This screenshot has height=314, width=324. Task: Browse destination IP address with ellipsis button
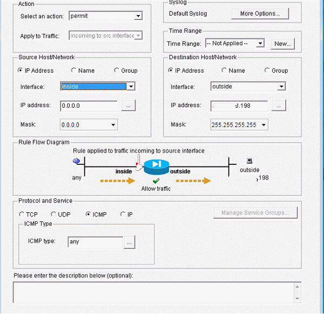[x=279, y=106]
